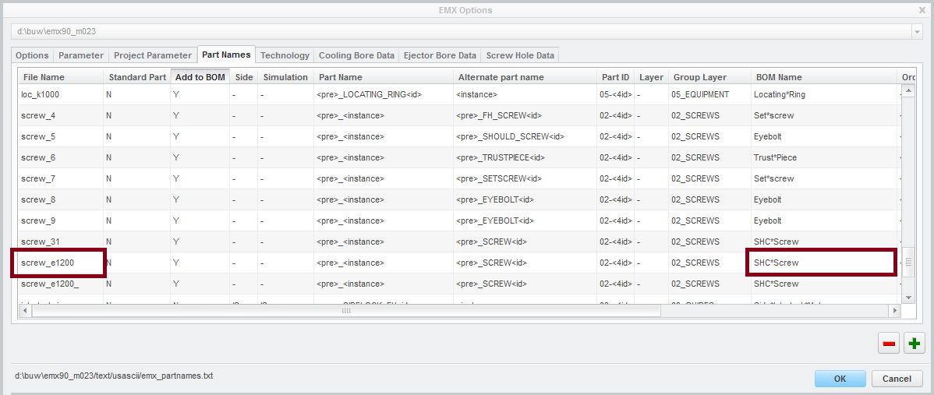Screen dimensions: 934x395
Task: Click the <pre>_SETSCREW<id> cell
Action: click(525, 178)
